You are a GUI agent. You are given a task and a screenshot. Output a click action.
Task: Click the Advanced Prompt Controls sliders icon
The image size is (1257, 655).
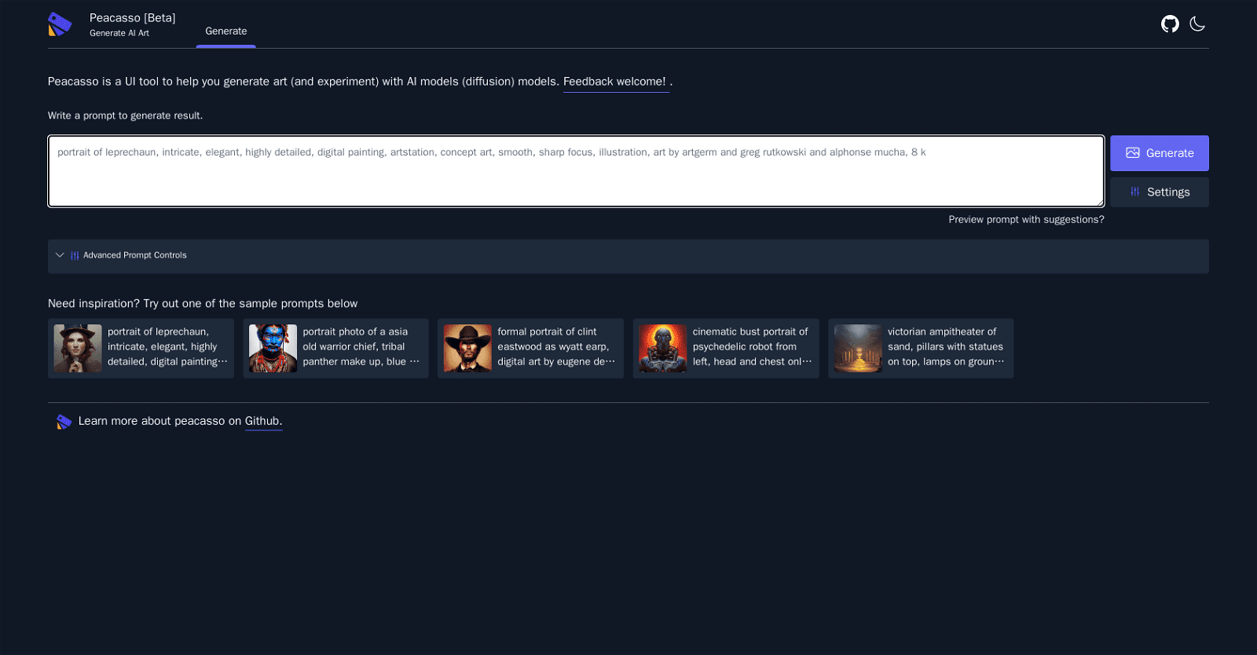pos(75,255)
